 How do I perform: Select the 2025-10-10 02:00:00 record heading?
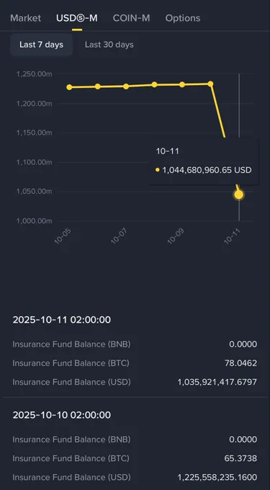(62, 415)
